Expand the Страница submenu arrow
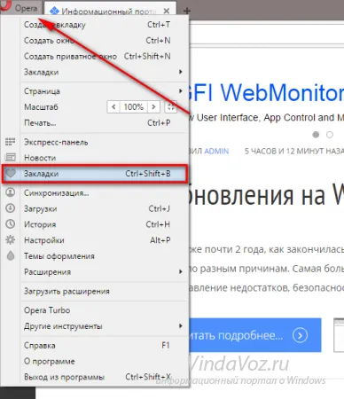 tap(181, 91)
